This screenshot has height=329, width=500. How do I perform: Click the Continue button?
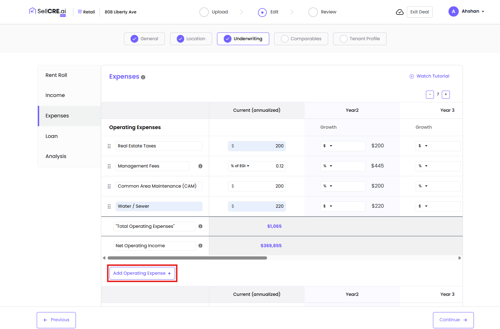pyautogui.click(x=453, y=320)
